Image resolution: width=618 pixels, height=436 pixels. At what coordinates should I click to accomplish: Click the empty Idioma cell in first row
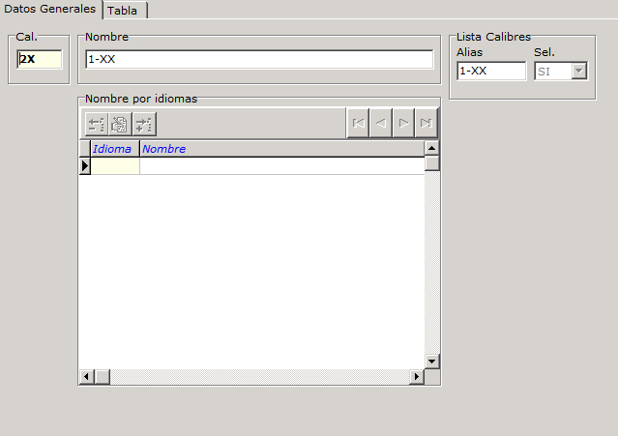click(x=115, y=165)
